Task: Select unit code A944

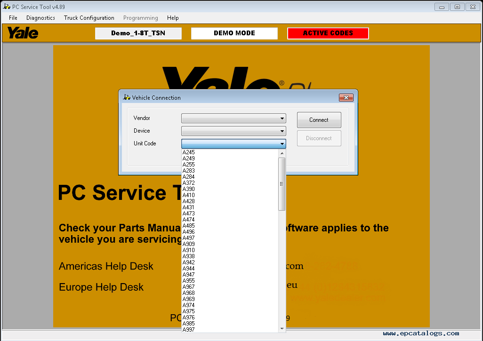Action: (x=230, y=269)
